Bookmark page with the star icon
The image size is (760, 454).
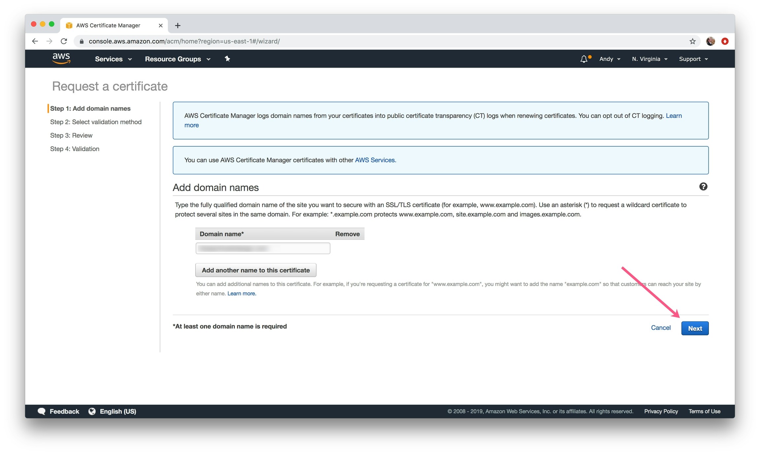[692, 41]
